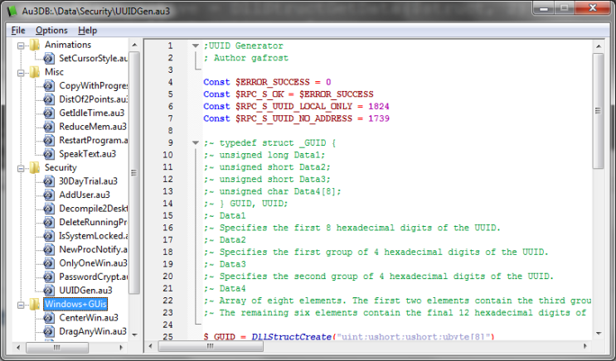Click the UUIDGen.au3 file icon
This screenshot has width=616, height=361.
click(49, 291)
